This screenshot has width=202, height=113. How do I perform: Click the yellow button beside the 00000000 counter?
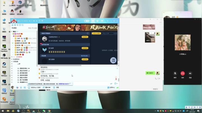tap(85, 48)
